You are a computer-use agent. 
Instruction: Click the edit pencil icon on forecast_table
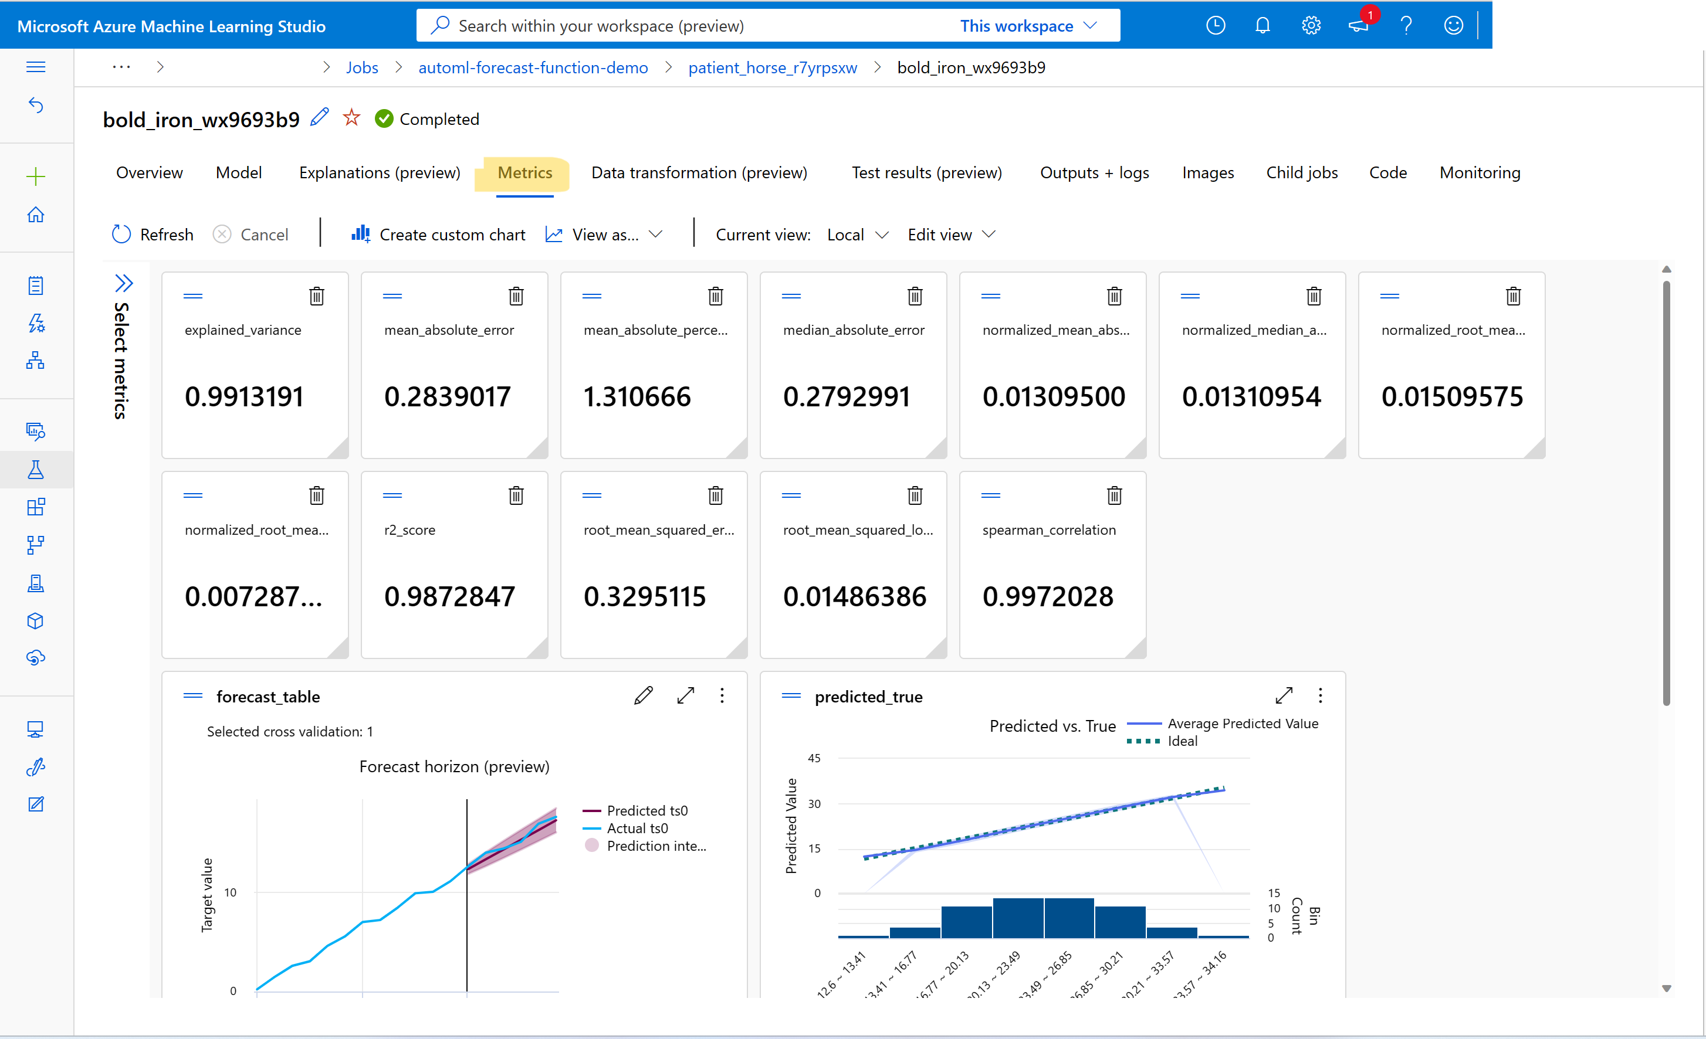(x=644, y=695)
